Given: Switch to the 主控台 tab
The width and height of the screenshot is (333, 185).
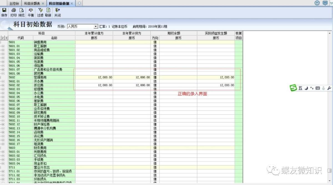Looking at the screenshot, I should [14, 3].
